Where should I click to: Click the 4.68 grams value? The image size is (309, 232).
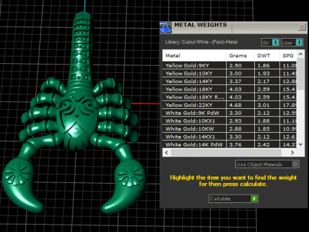[x=235, y=105]
